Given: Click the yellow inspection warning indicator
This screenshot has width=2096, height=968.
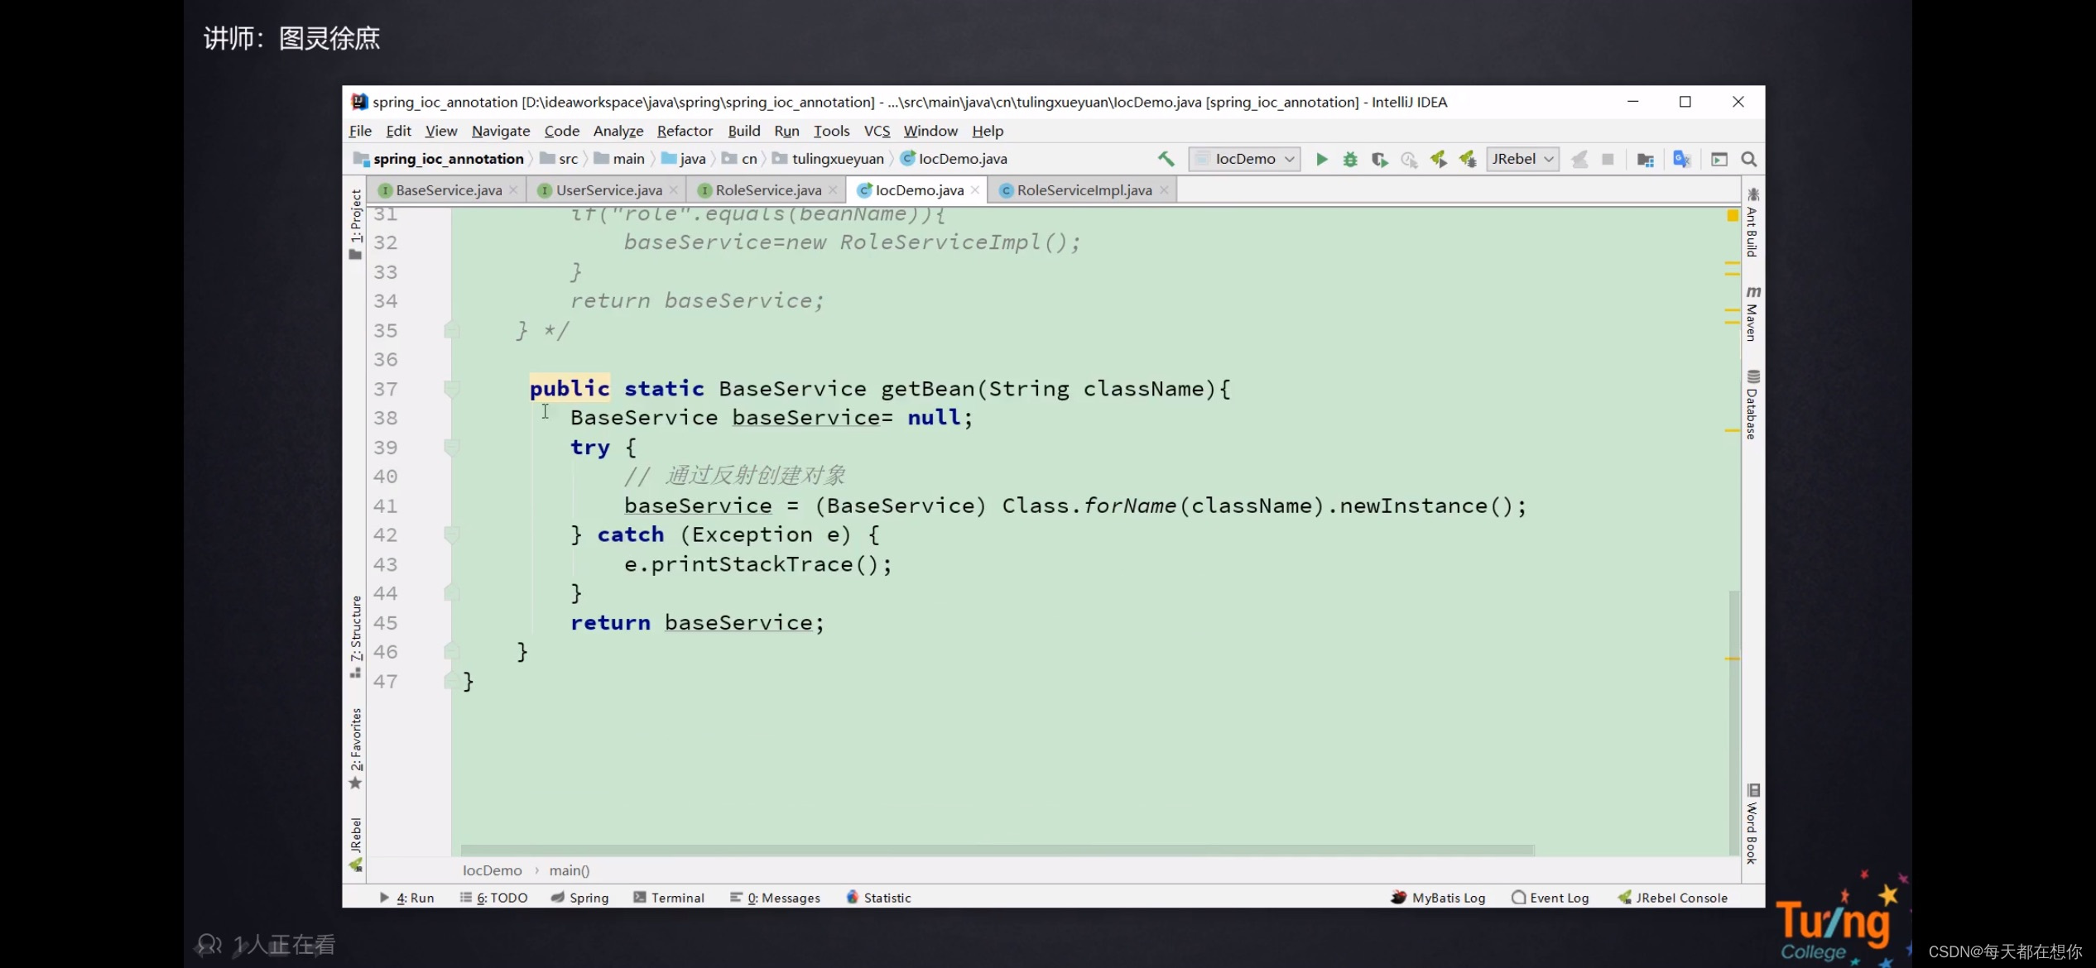Looking at the screenshot, I should coord(1732,216).
